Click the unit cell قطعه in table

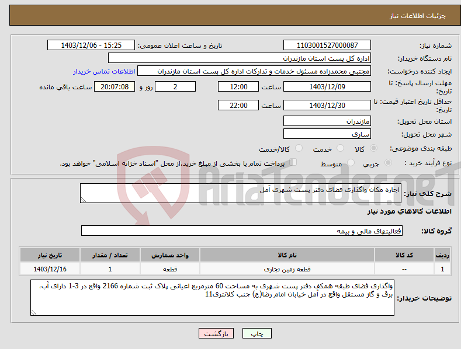170,269
